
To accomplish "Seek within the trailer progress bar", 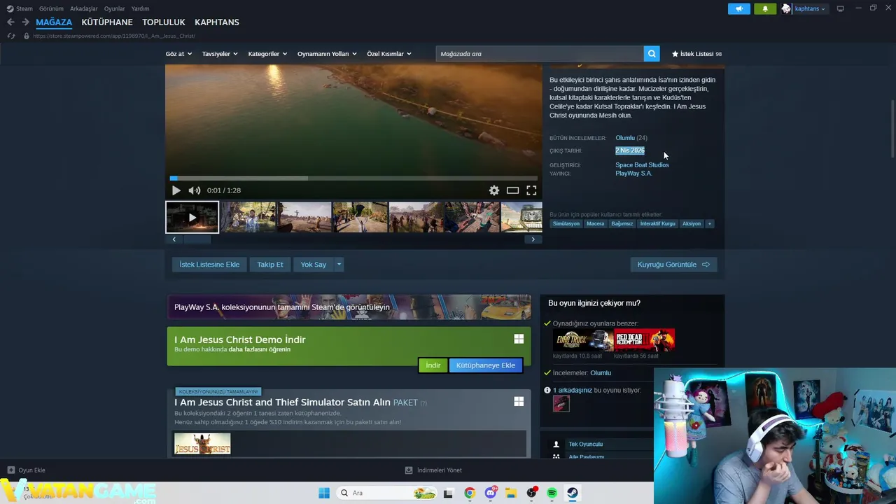I will (x=353, y=178).
